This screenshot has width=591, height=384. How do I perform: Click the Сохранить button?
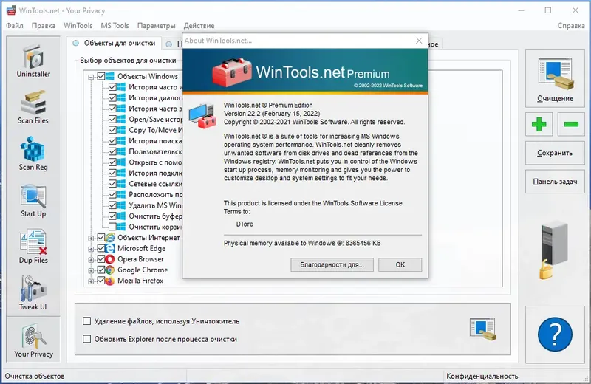click(555, 153)
